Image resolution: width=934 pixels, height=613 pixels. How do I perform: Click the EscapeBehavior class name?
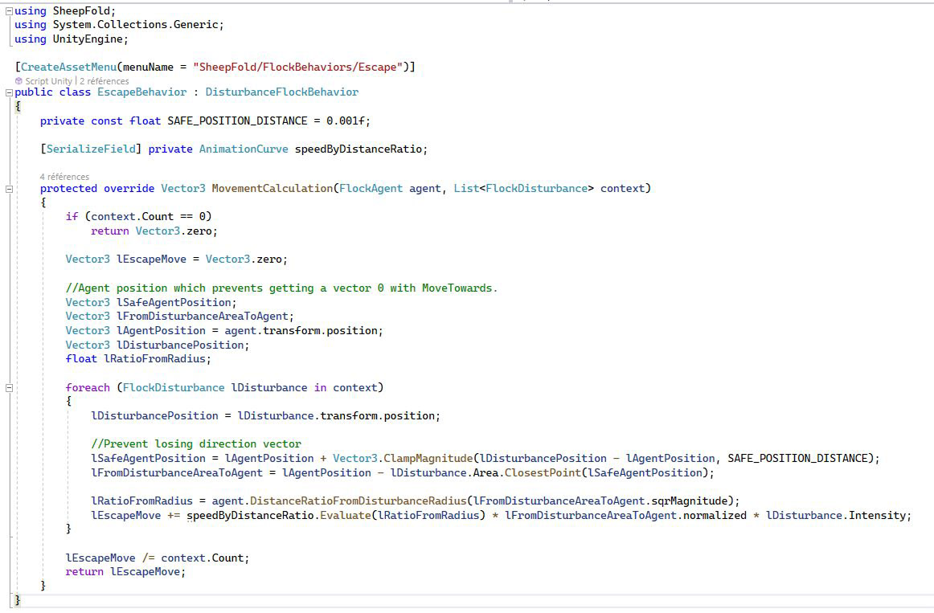point(141,92)
